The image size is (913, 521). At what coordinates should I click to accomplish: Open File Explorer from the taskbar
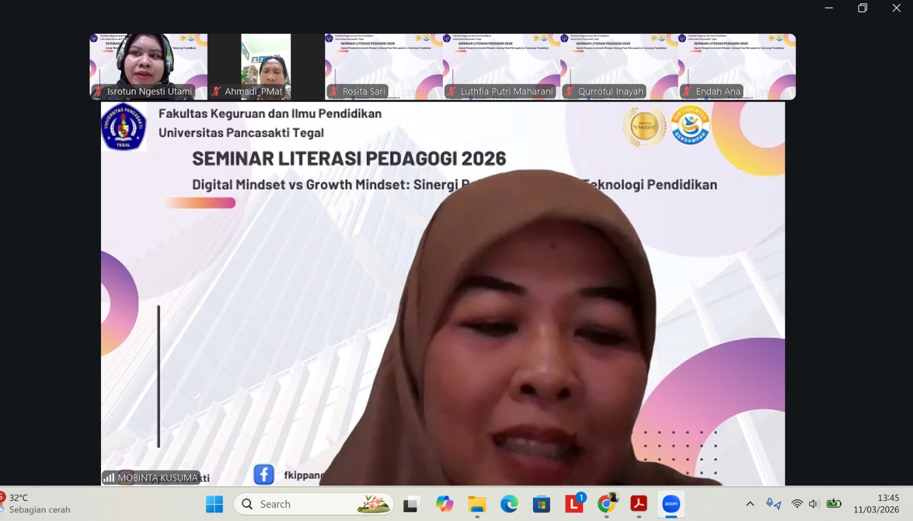[x=476, y=504]
